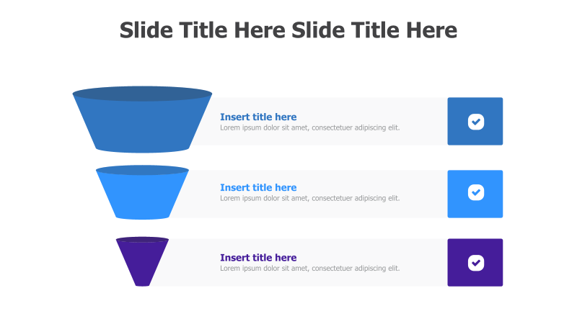Select Lorem ipsum text in first row
Viewport: 577px width, 324px height.
[310, 127]
